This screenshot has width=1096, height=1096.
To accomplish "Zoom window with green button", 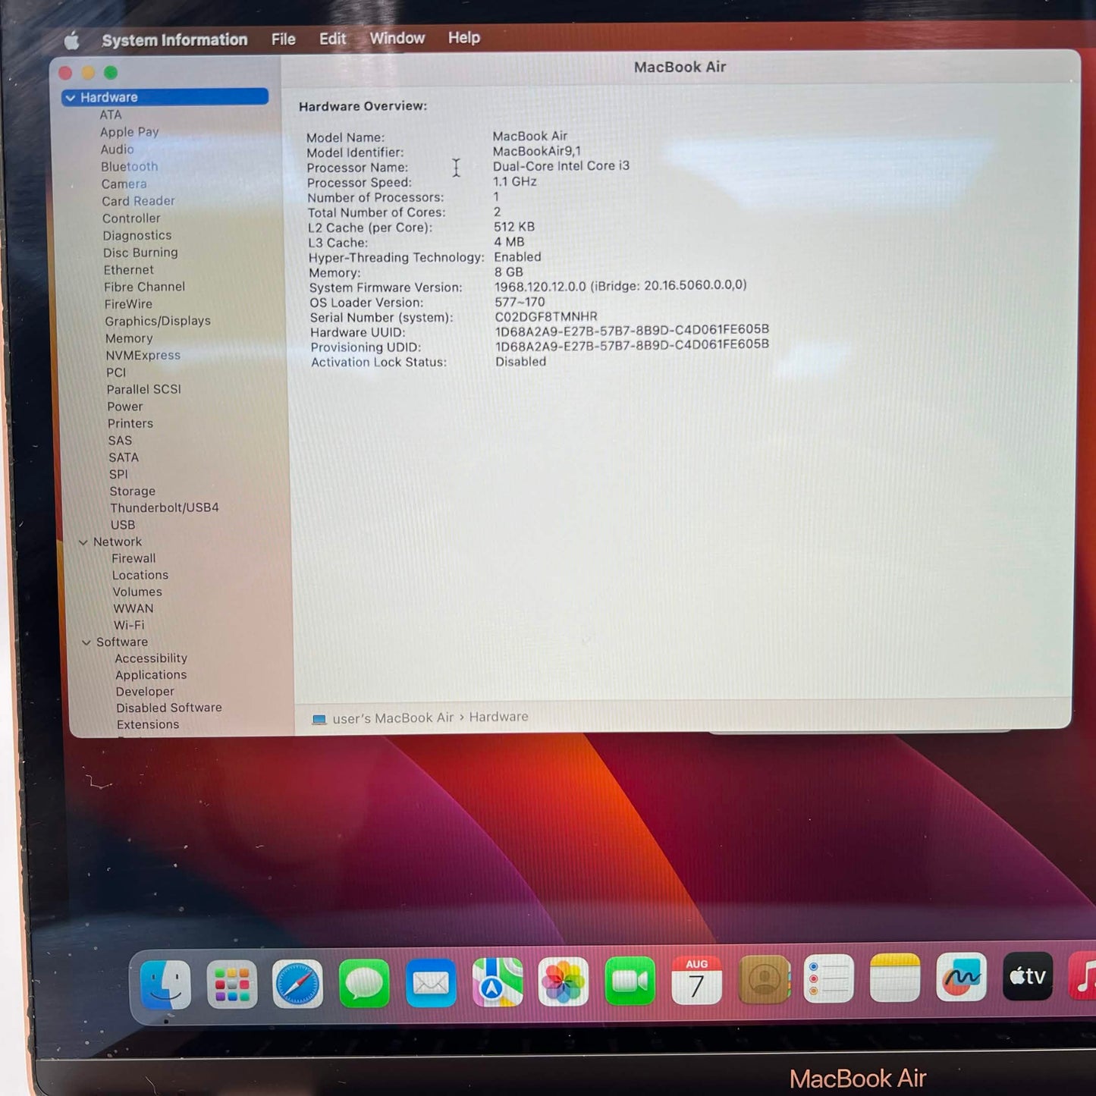I will [x=111, y=73].
